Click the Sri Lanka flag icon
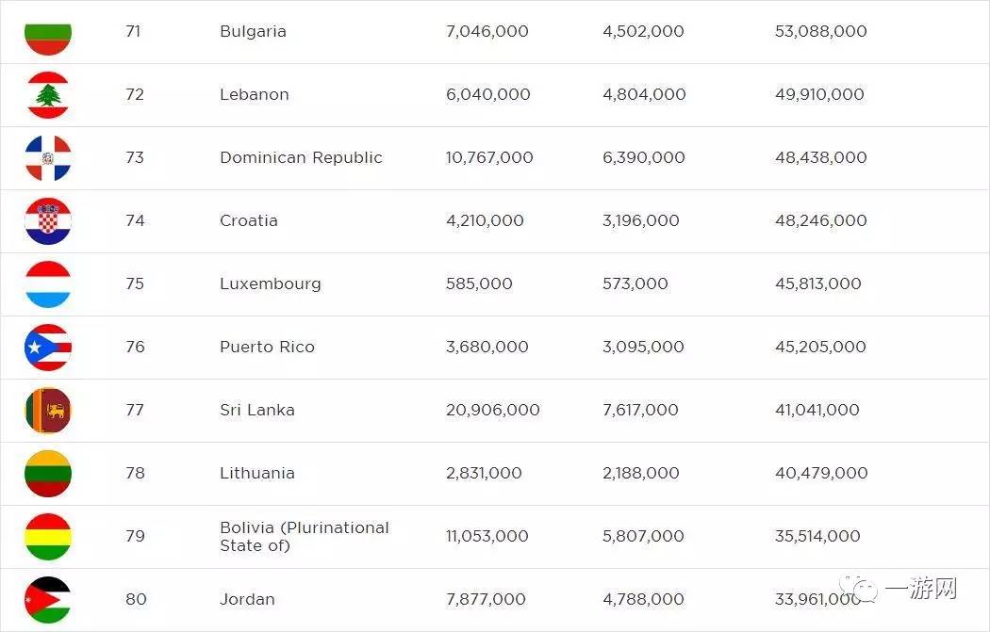The image size is (990, 632). pos(48,411)
